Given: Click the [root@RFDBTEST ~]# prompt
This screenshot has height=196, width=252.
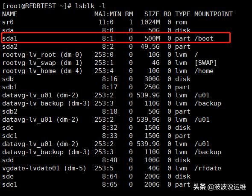Looking at the screenshot, I should click(37, 6).
